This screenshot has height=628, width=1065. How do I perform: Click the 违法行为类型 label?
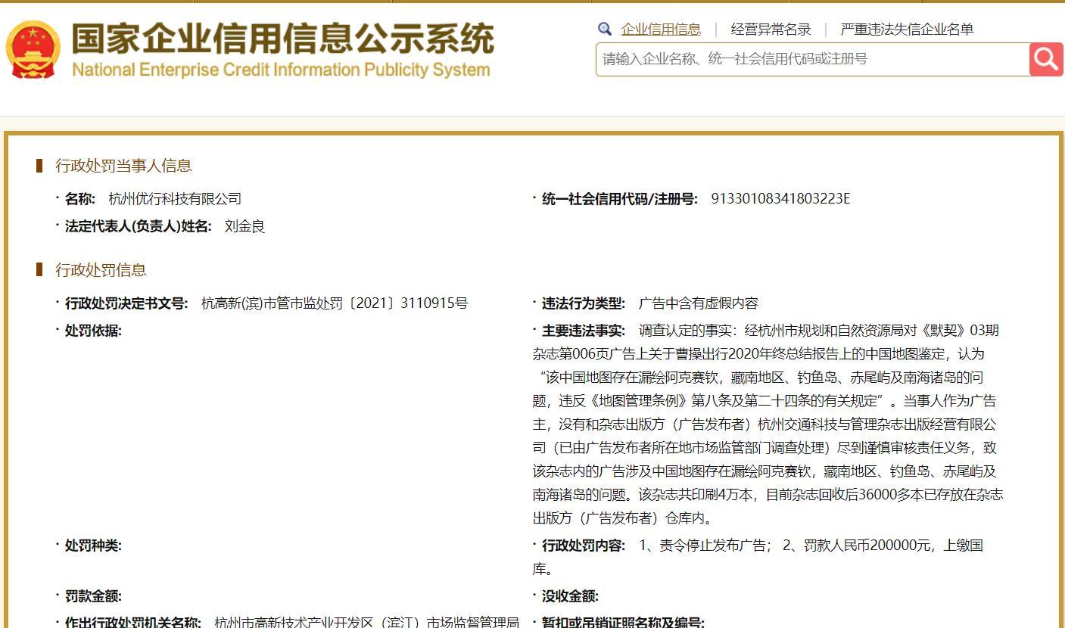[x=584, y=303]
